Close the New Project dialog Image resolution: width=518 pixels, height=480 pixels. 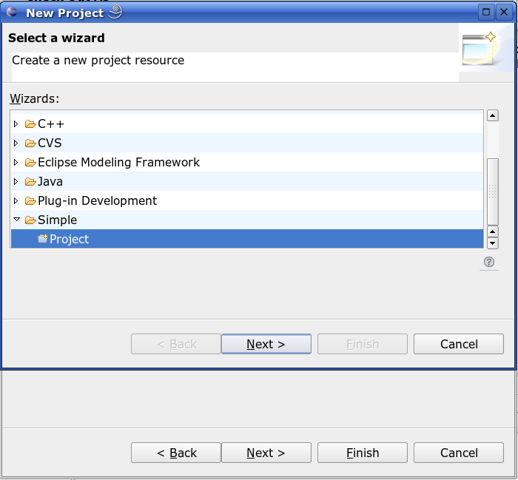pyautogui.click(x=504, y=13)
